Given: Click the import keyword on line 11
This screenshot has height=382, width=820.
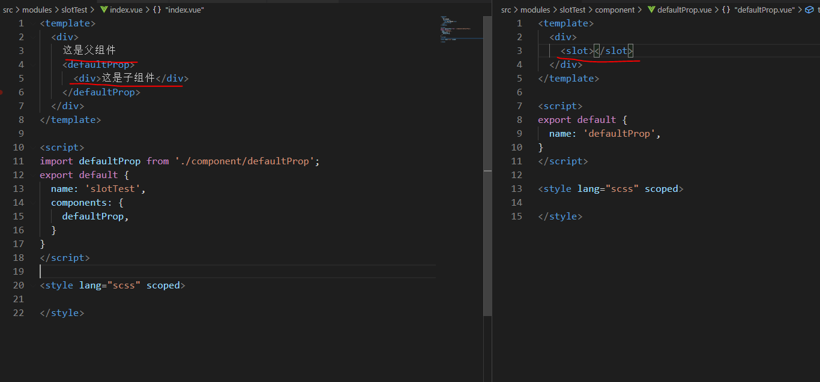Looking at the screenshot, I should (x=56, y=161).
